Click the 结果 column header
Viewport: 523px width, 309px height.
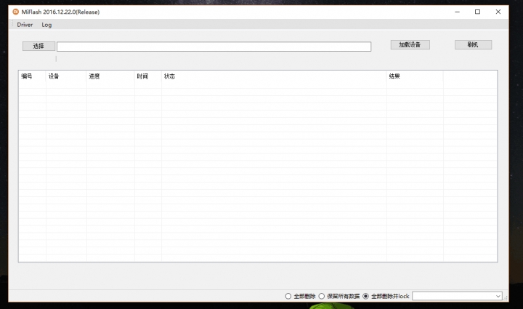pos(415,76)
